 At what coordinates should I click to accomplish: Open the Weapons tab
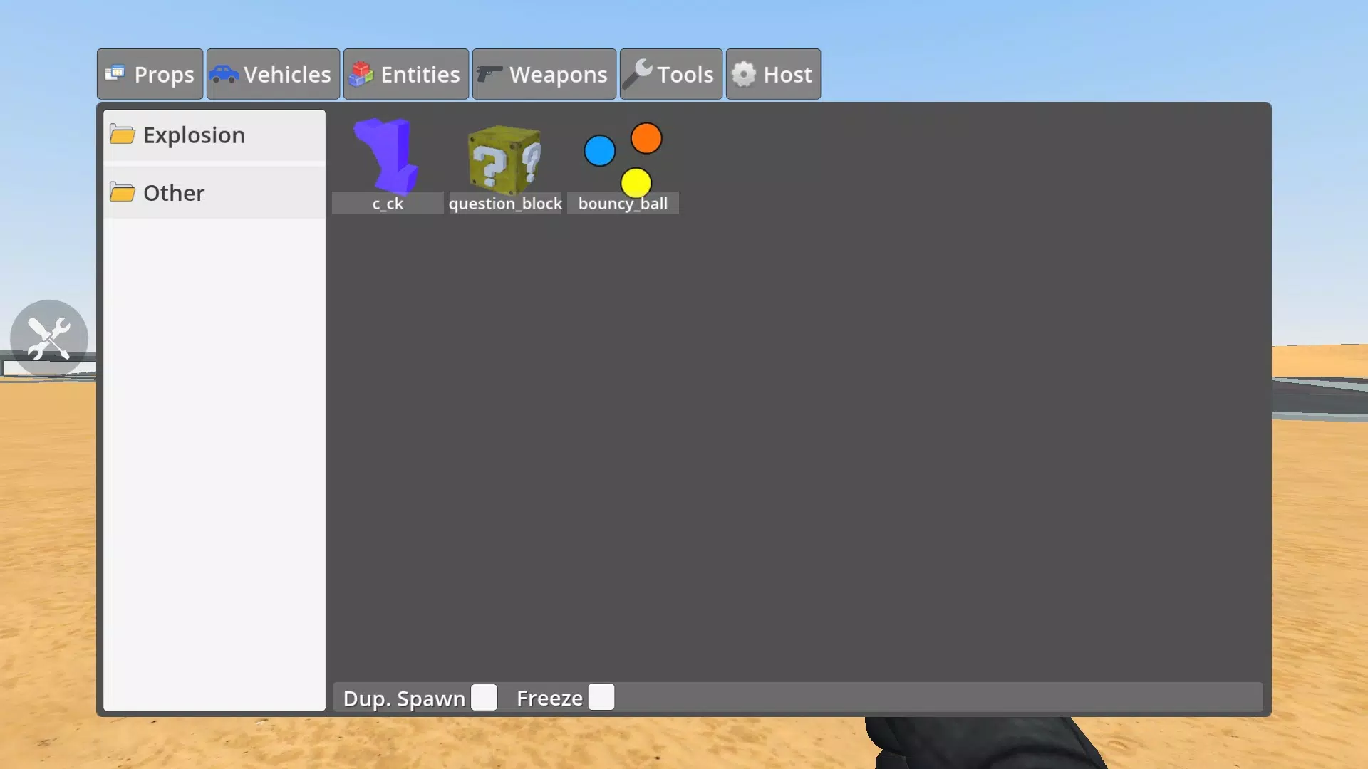pos(544,73)
